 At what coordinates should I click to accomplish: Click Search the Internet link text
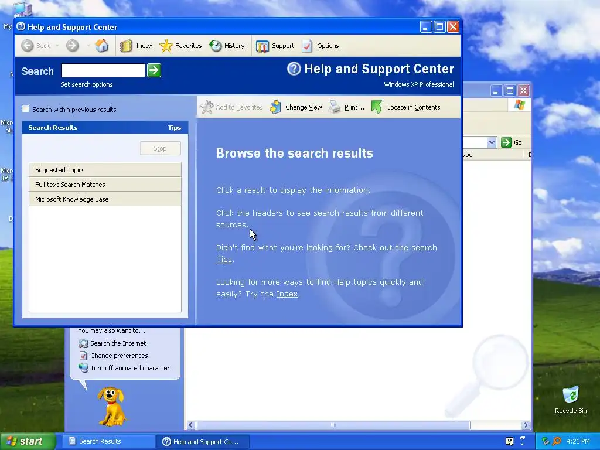click(x=118, y=343)
